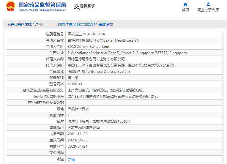Click the expiry date 2028-04-24 cell
This screenshot has height=164, width=227.
point(77,146)
